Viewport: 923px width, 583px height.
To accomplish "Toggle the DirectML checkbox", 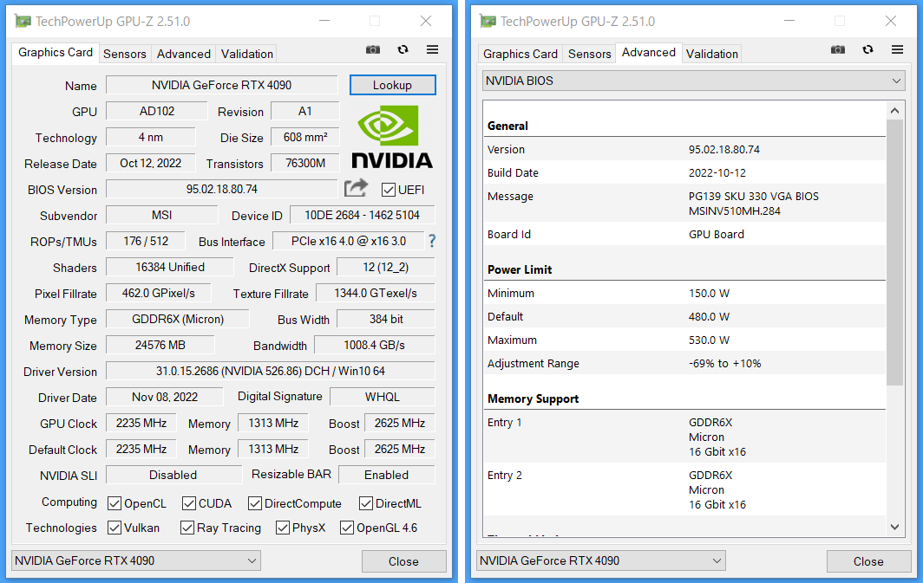I will tap(365, 503).
